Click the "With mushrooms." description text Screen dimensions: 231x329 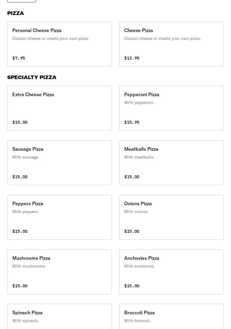[29, 266]
